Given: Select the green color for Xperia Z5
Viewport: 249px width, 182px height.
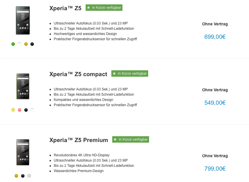Looking at the screenshot, I should click(x=13, y=44).
